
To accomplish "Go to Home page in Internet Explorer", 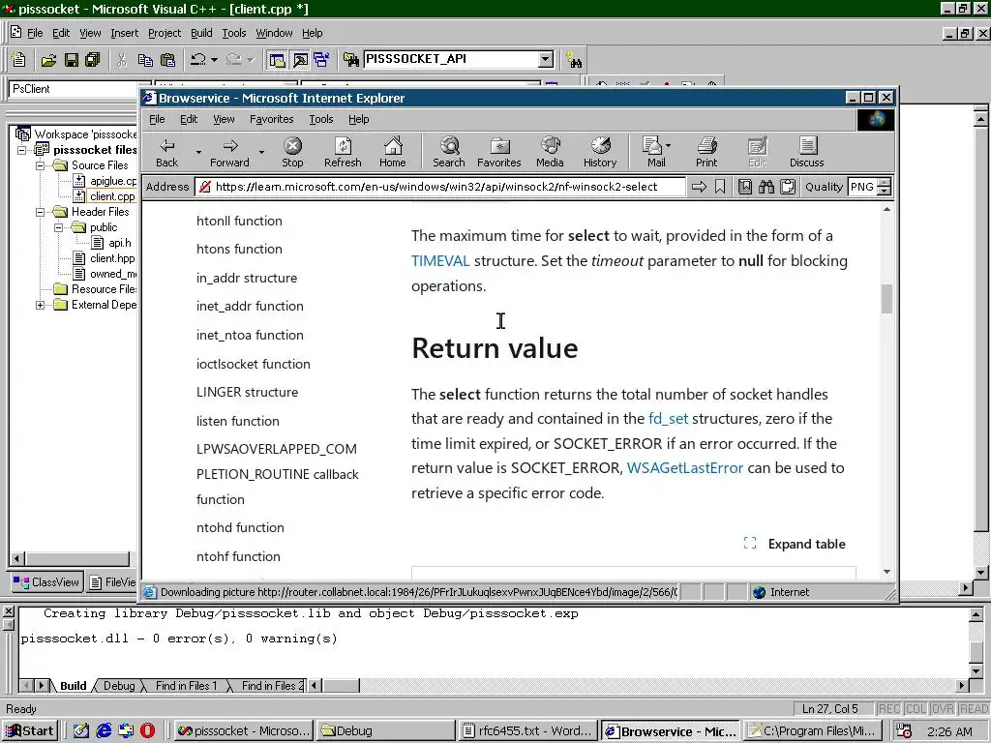I will point(393,153).
